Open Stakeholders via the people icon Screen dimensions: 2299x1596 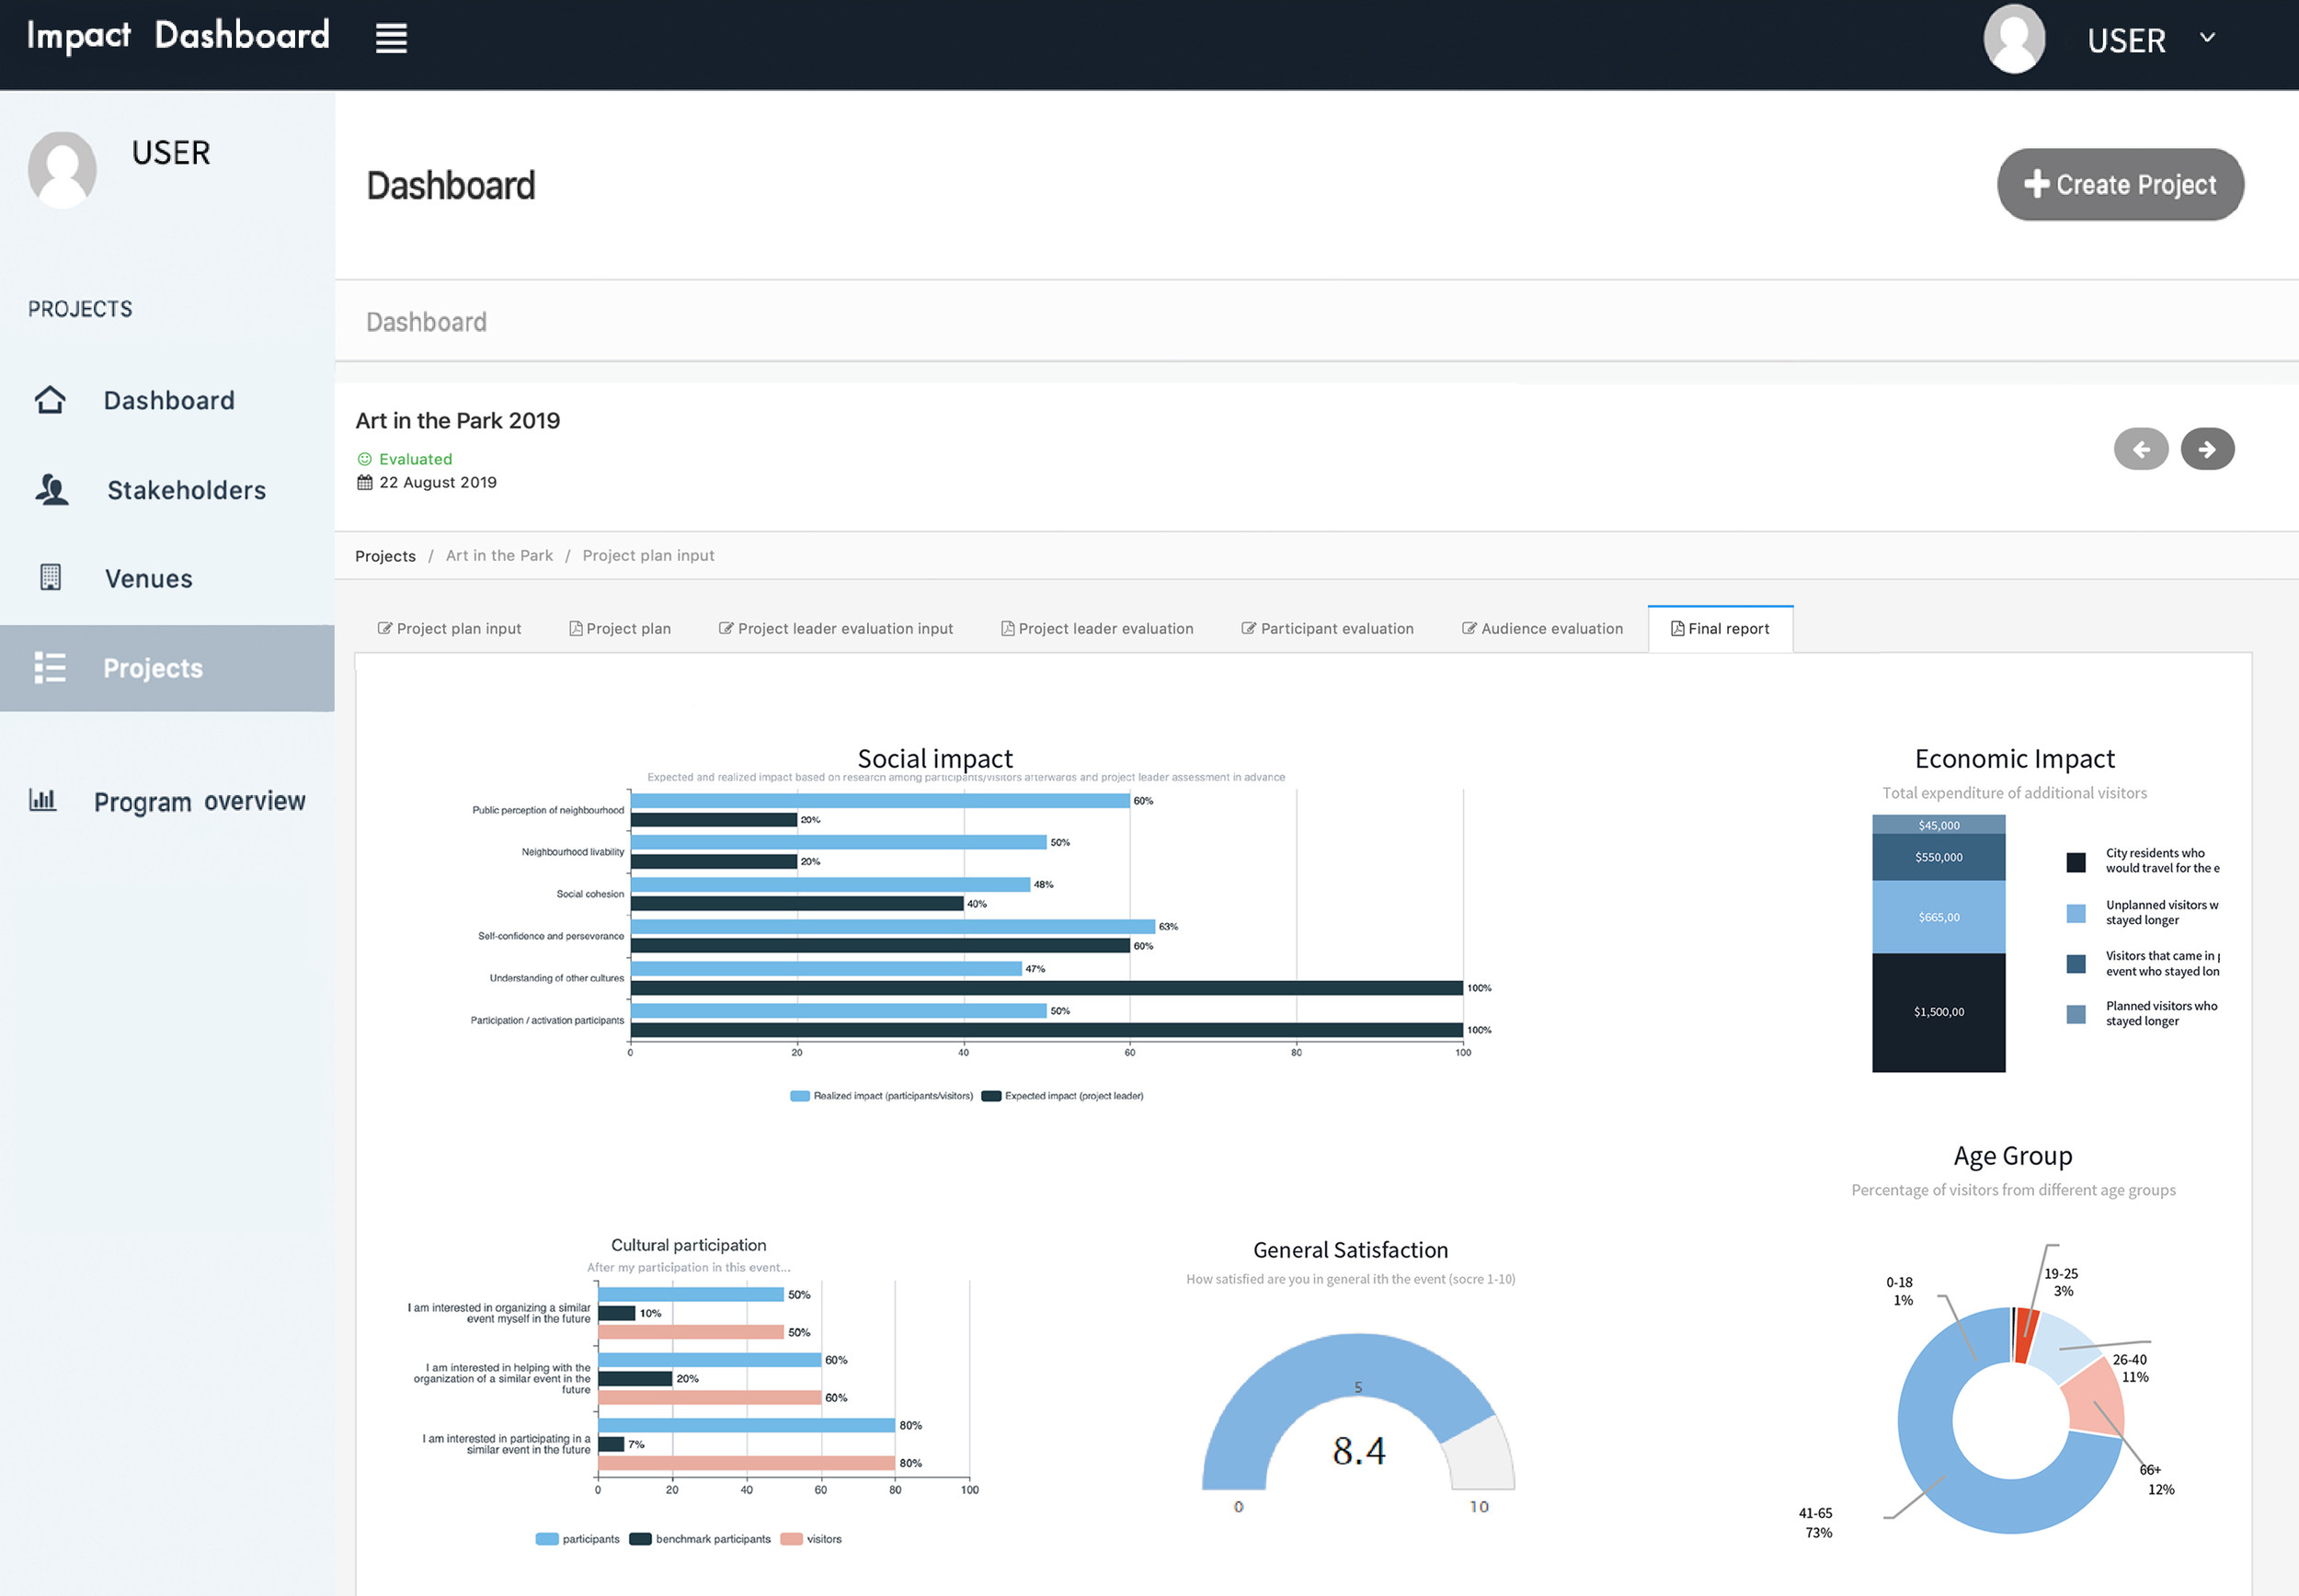tap(51, 490)
